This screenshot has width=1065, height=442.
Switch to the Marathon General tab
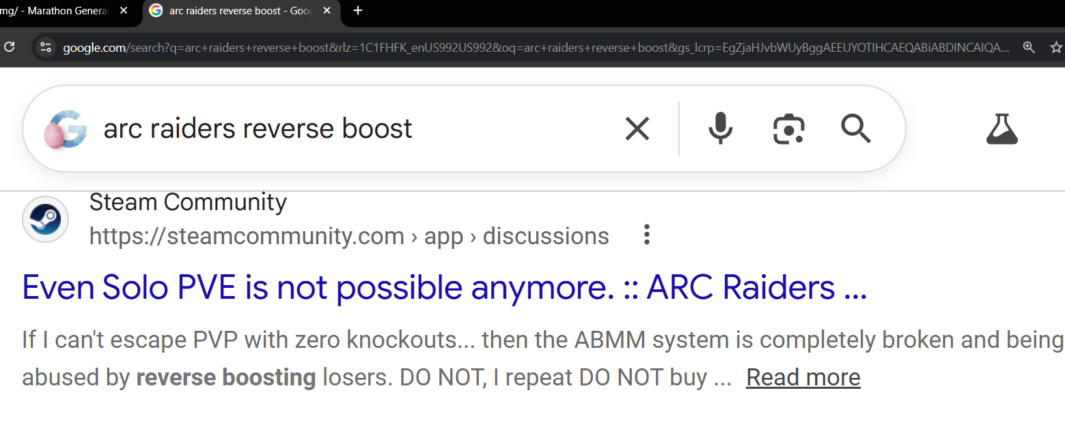click(67, 11)
